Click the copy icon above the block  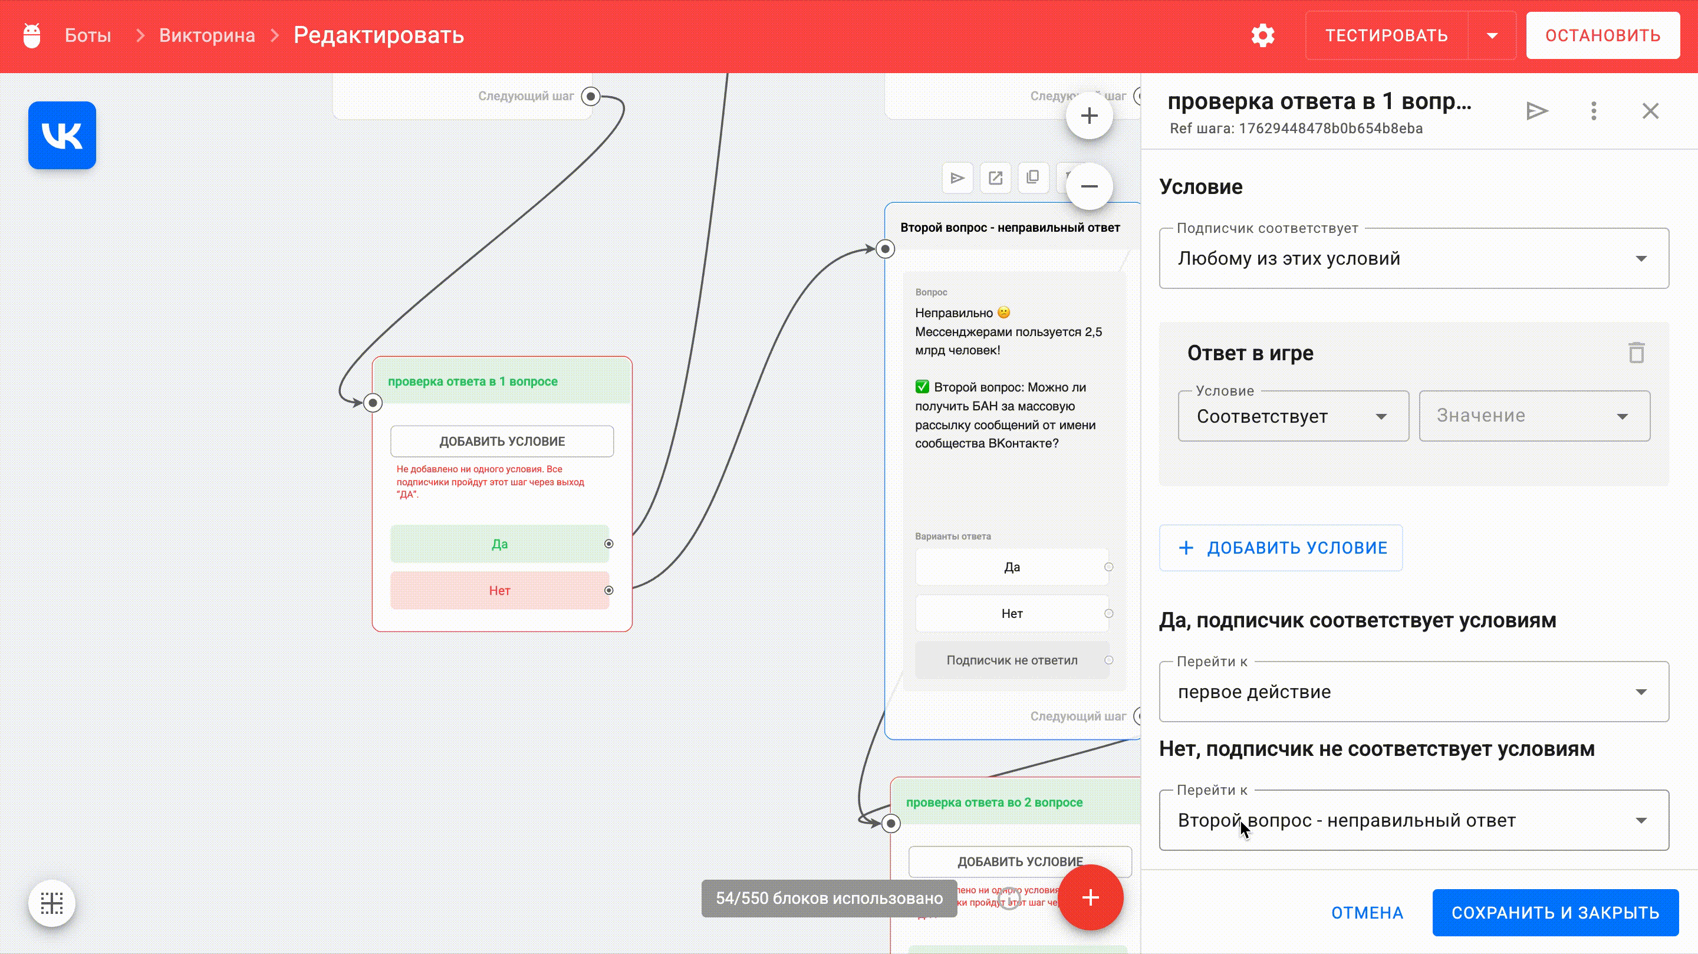[x=1033, y=177]
